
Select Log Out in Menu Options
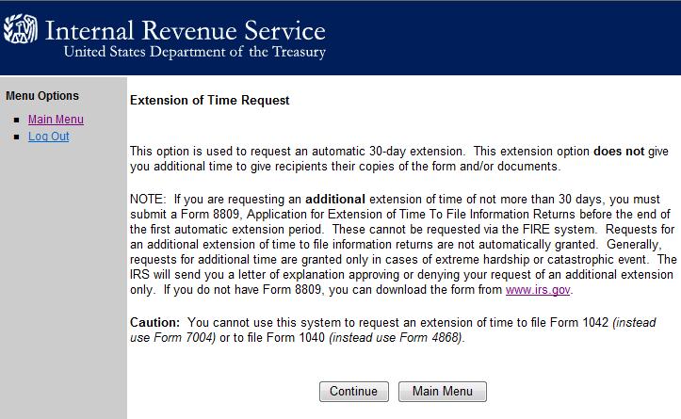click(49, 137)
